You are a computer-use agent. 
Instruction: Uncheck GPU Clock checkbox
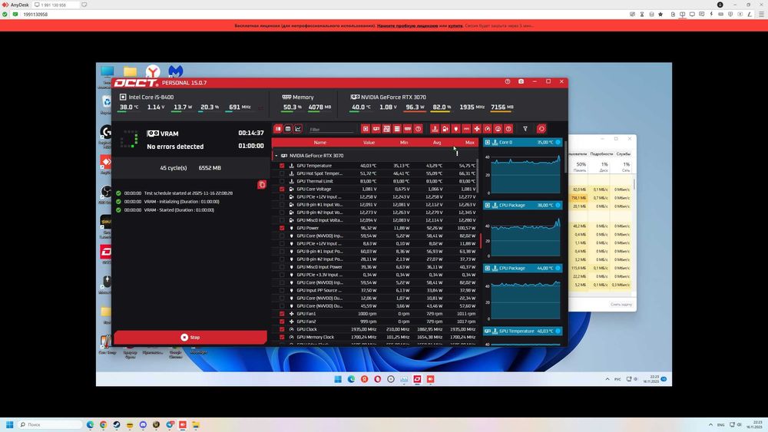coord(282,329)
